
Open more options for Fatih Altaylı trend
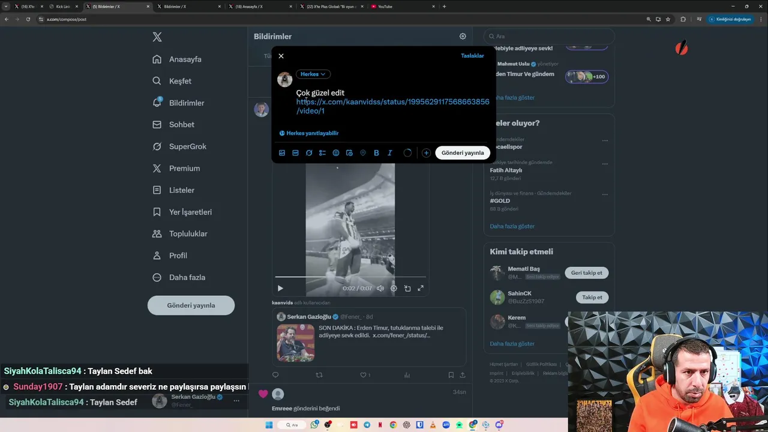[605, 164]
